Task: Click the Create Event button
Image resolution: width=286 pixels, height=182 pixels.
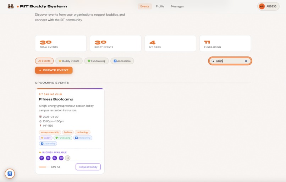Action: pyautogui.click(x=54, y=70)
